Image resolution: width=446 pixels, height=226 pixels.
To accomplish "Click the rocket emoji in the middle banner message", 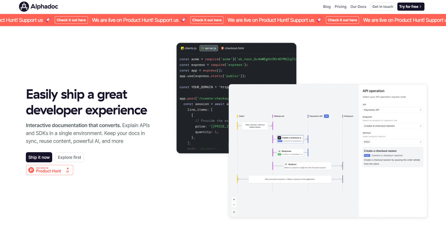I will click(x=183, y=20).
